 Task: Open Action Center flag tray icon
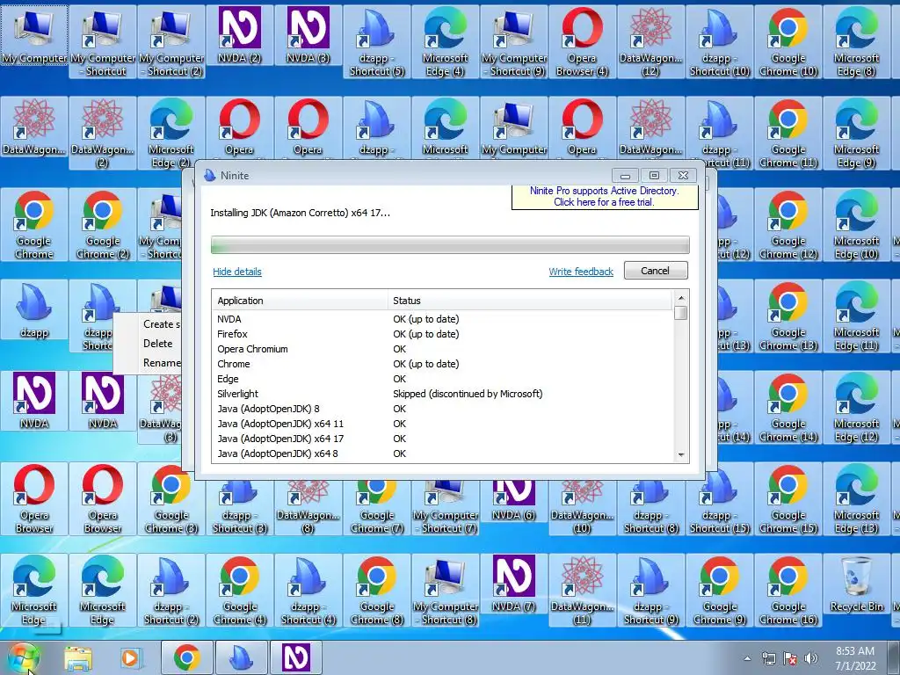790,658
